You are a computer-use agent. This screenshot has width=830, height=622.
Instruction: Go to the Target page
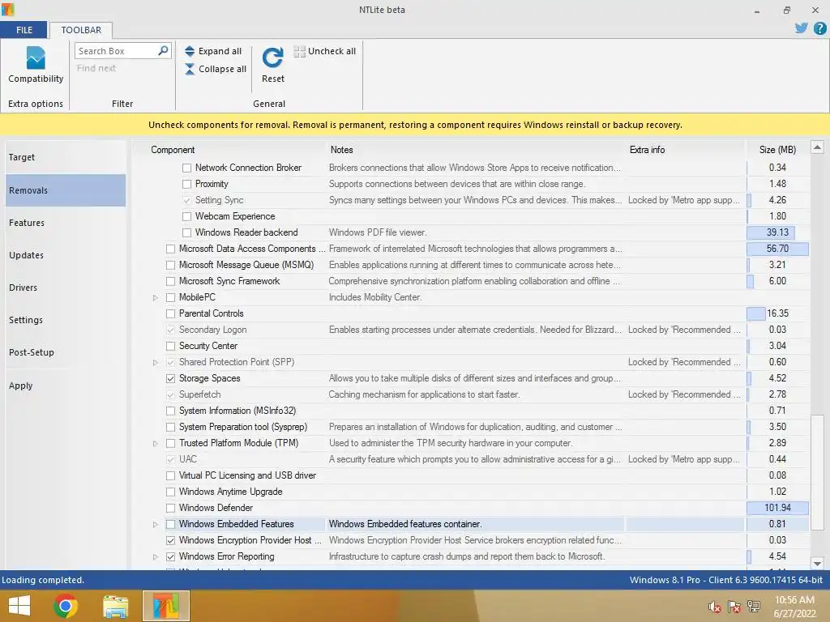pos(66,157)
